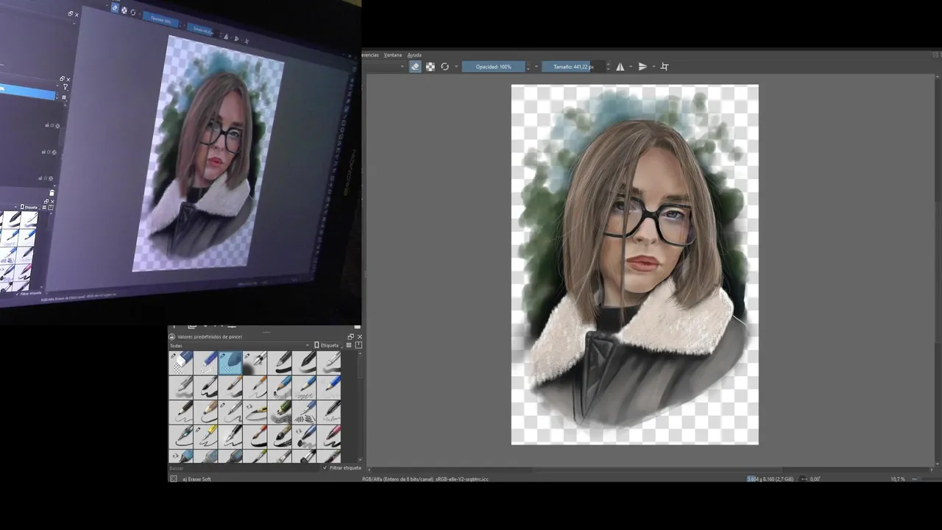
Task: Click the vertical mirror tool icon
Action: (642, 66)
